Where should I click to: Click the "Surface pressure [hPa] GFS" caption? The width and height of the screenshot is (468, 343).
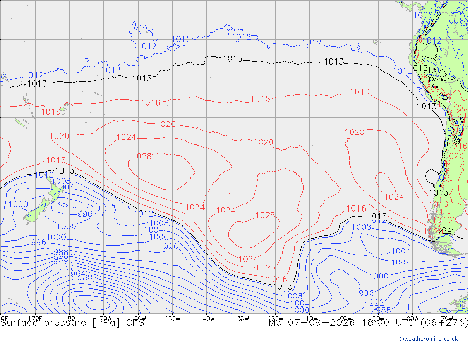pyautogui.click(x=72, y=323)
